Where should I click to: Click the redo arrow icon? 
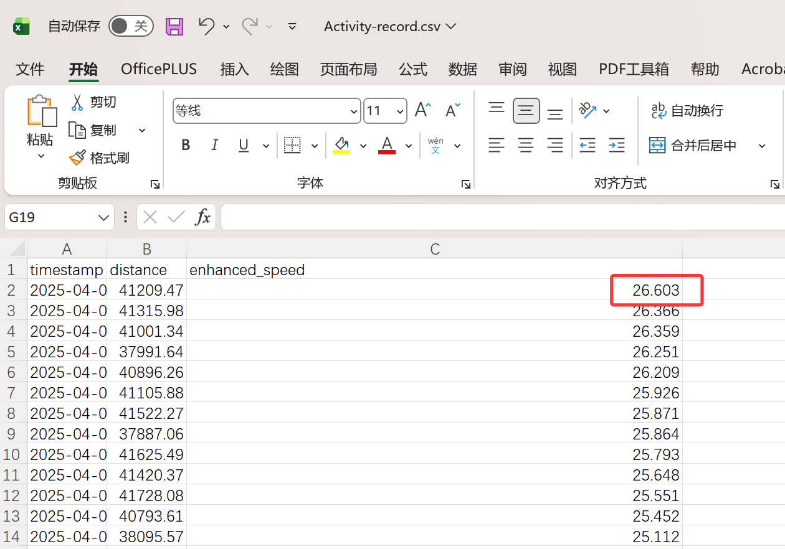point(250,26)
